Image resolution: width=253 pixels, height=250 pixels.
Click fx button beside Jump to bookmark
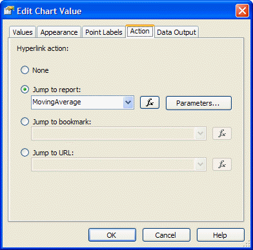click(x=222, y=133)
